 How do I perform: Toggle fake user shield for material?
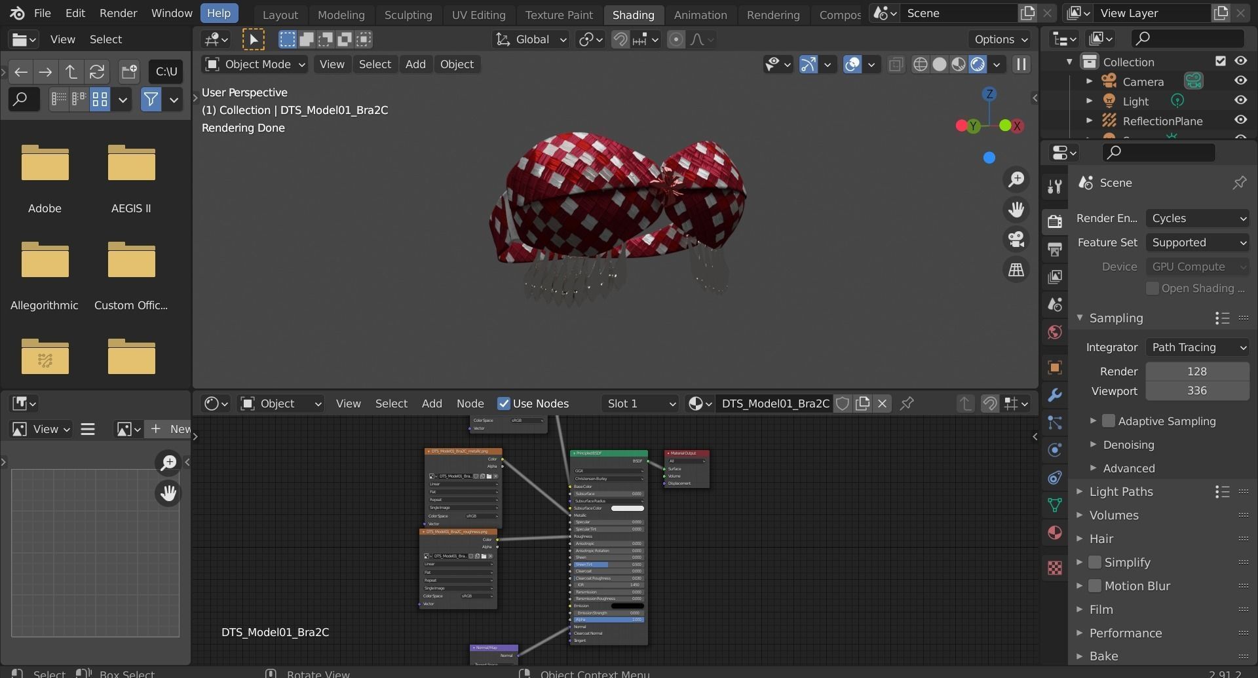[843, 404]
